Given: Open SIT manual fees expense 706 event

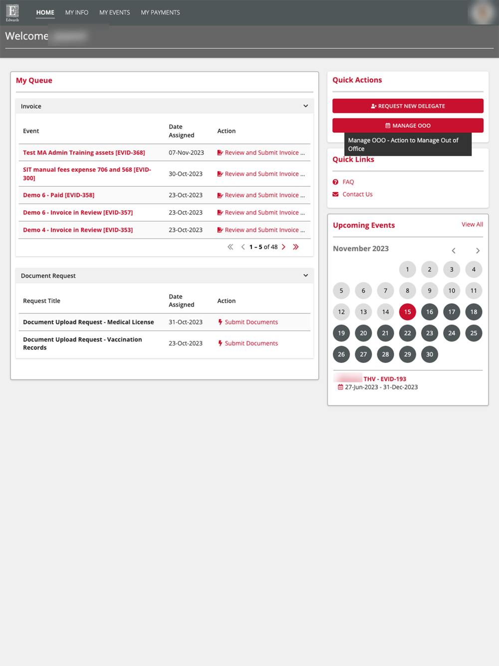Looking at the screenshot, I should click(87, 174).
